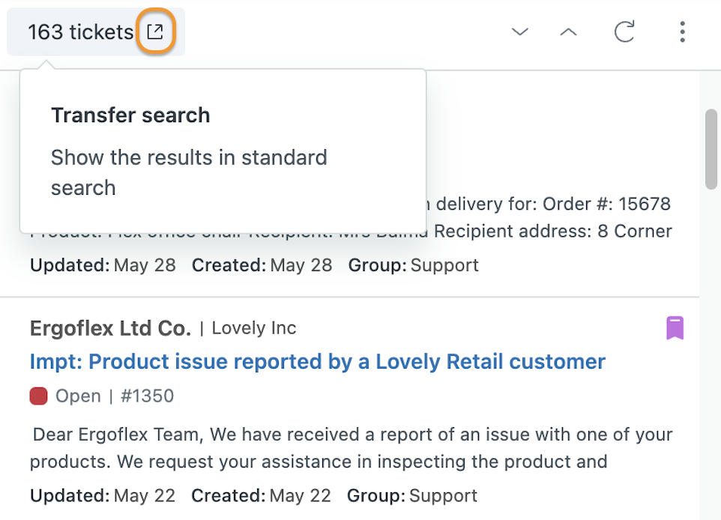
Task: Click the Lovely Inc organization name
Action: coord(254,328)
